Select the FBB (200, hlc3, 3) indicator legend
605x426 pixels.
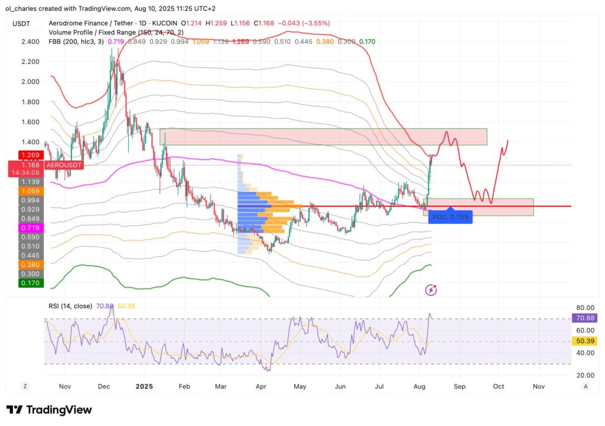point(78,41)
